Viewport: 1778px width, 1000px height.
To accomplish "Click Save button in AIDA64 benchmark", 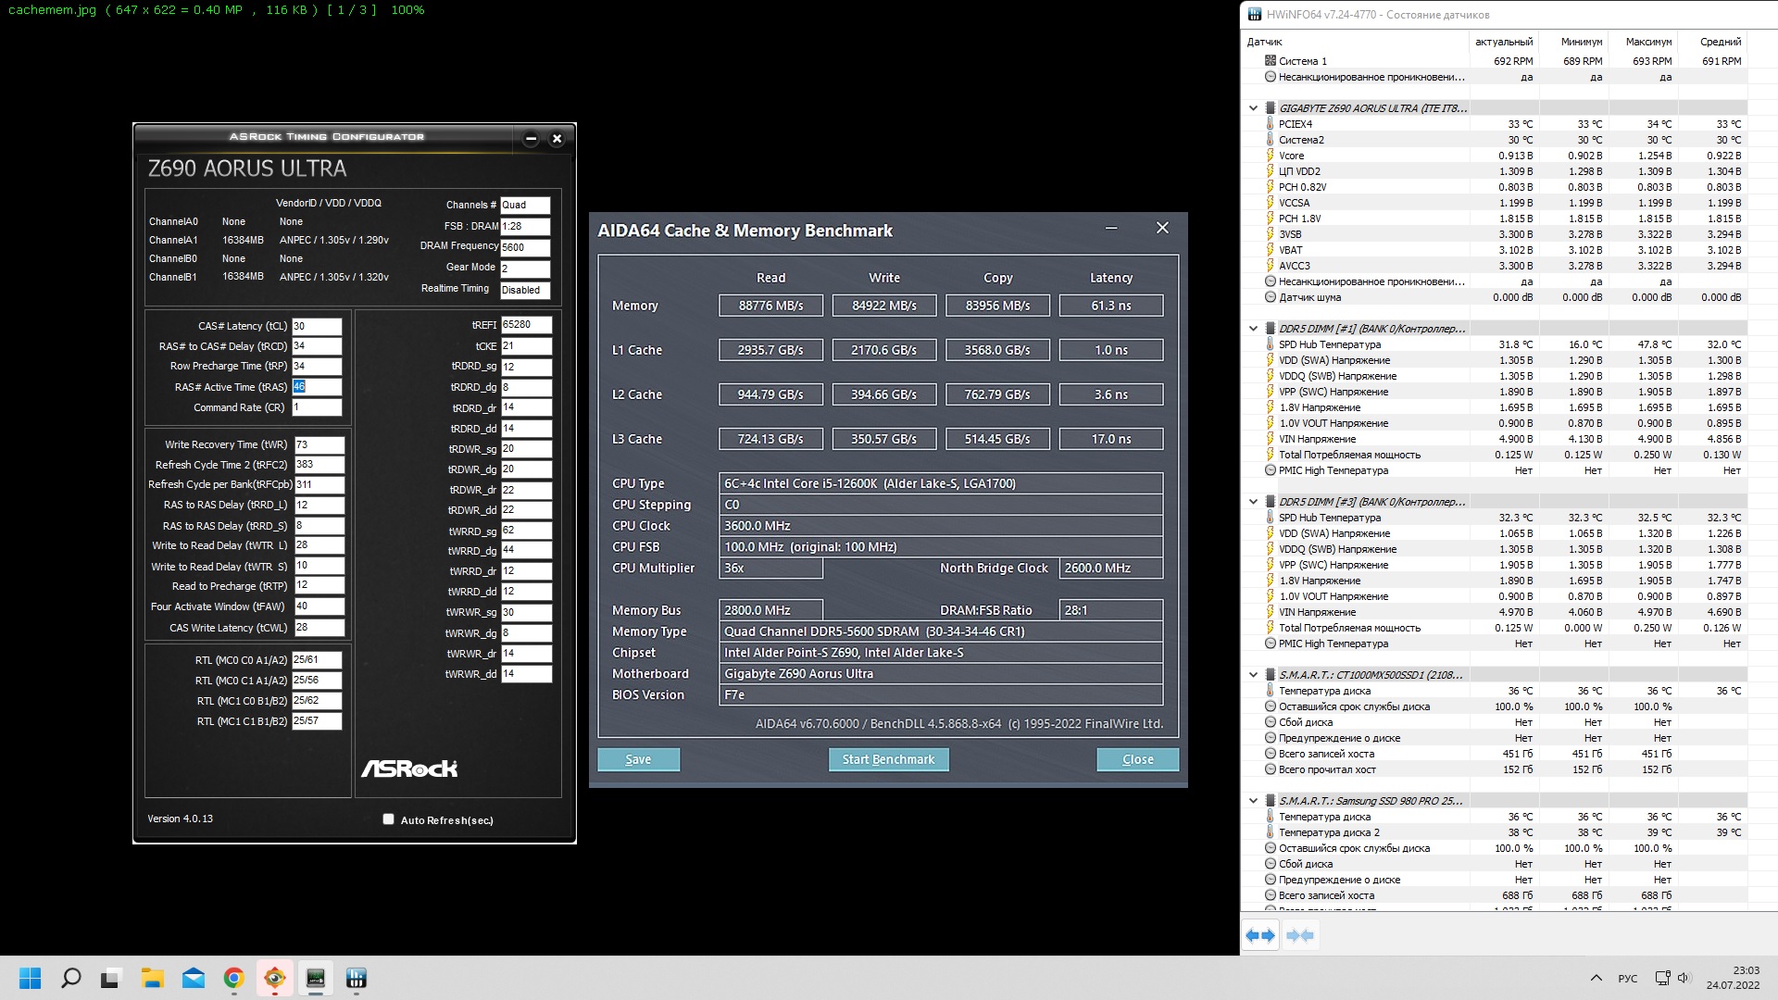I will coord(638,759).
